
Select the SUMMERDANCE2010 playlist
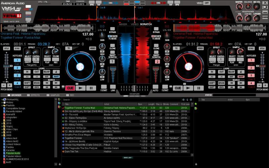click(x=17, y=159)
